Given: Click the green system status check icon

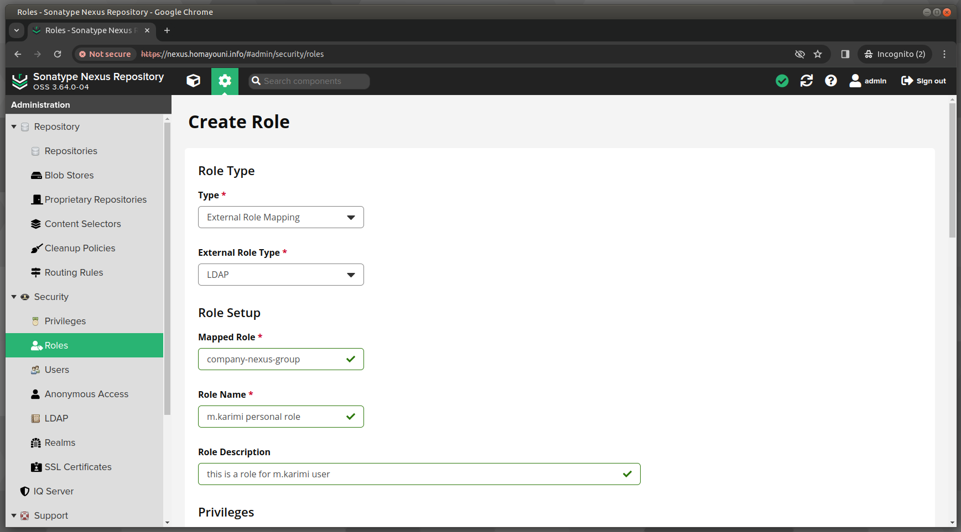Looking at the screenshot, I should (x=782, y=81).
